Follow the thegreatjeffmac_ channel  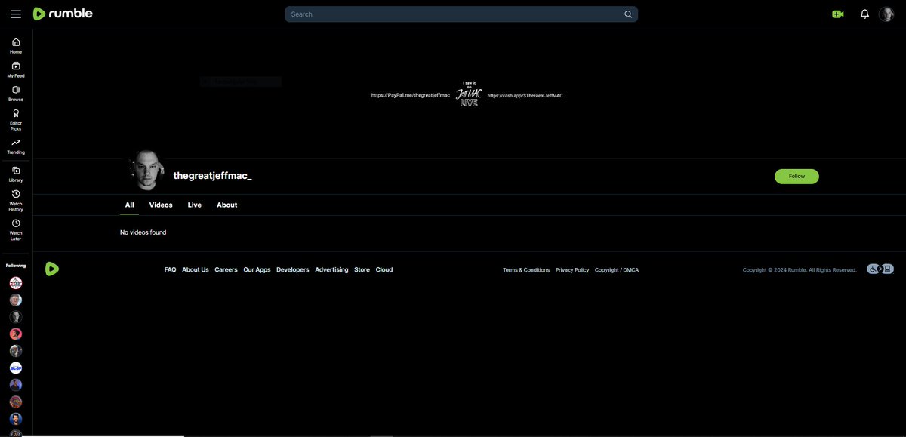(797, 176)
